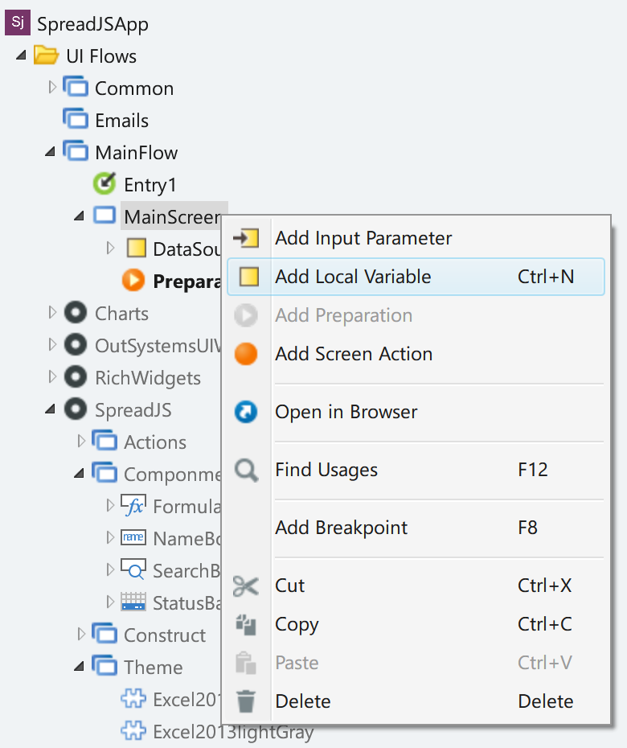Select Add Input Parameter menu entry
Image resolution: width=627 pixels, height=748 pixels.
tap(416, 238)
